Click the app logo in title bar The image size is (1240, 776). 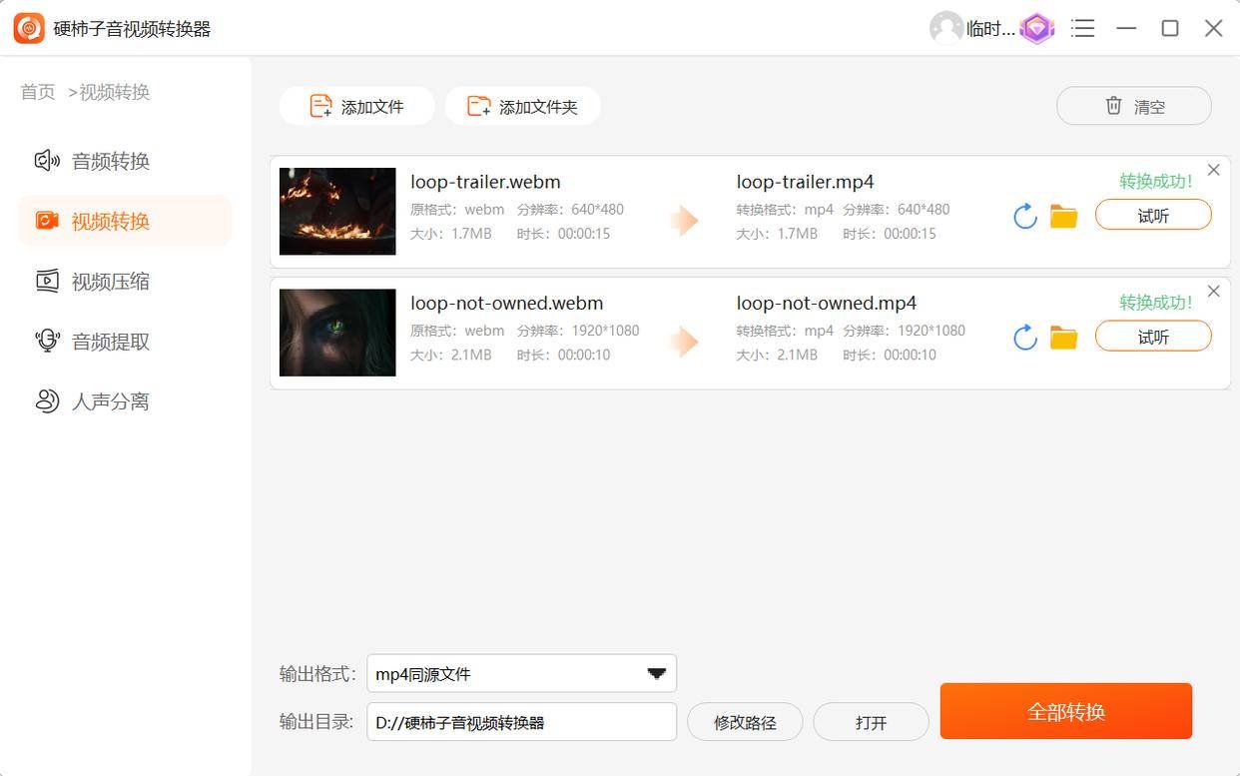point(29,28)
